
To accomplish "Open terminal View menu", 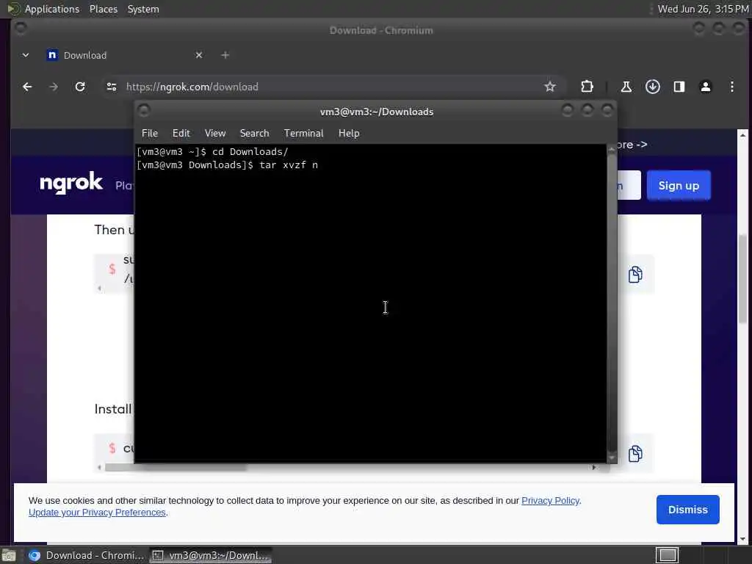I will click(x=215, y=134).
